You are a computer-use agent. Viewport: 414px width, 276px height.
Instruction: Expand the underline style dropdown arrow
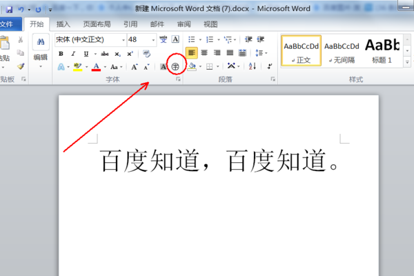95,54
